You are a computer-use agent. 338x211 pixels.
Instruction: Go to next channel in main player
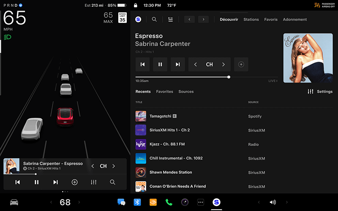pyautogui.click(x=224, y=65)
